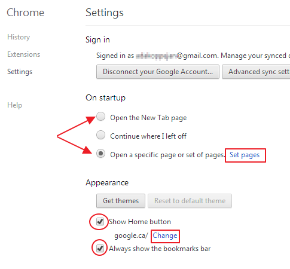This screenshot has width=290, height=269.
Task: Click the Always show the bookmarks bar label
Action: tap(160, 249)
